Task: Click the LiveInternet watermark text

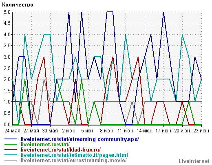Action: 194,161
